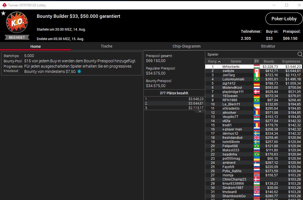Open the Struktur tab
Screen dimensions: 303x200
[268, 46]
